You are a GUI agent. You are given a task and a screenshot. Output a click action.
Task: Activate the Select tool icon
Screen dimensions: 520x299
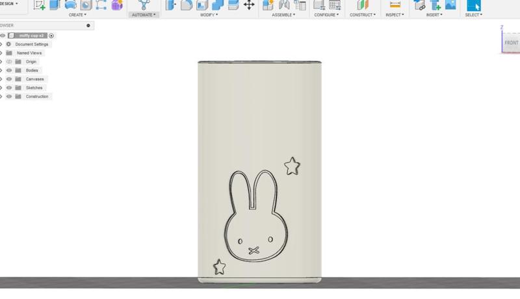pyautogui.click(x=474, y=5)
